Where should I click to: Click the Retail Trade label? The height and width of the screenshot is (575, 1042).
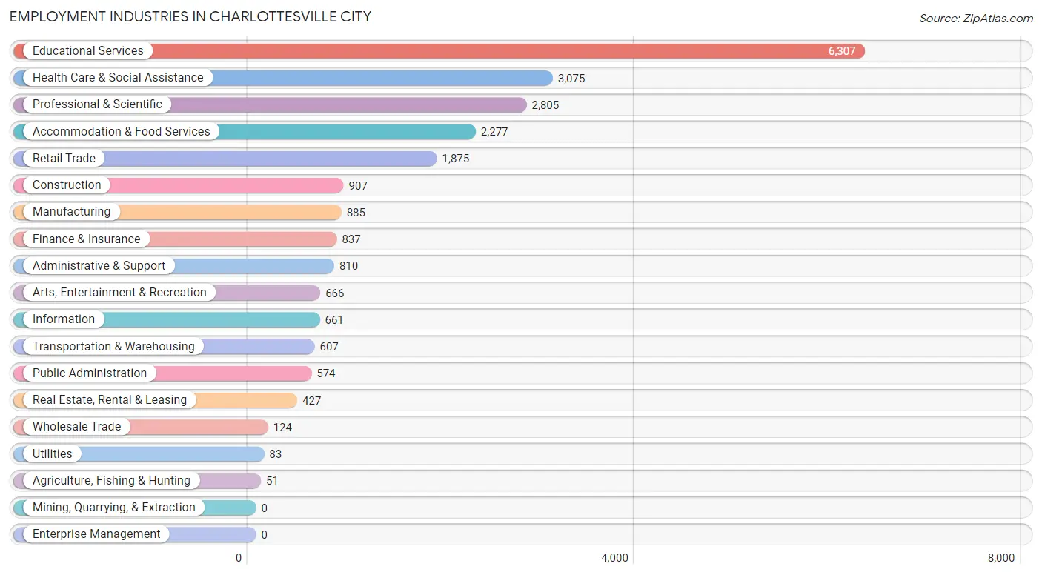click(x=64, y=158)
